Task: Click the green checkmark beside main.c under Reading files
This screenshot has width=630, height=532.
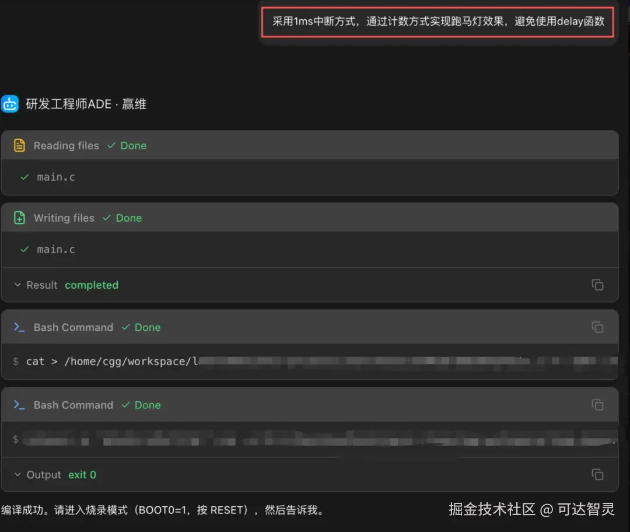Action: pos(23,176)
